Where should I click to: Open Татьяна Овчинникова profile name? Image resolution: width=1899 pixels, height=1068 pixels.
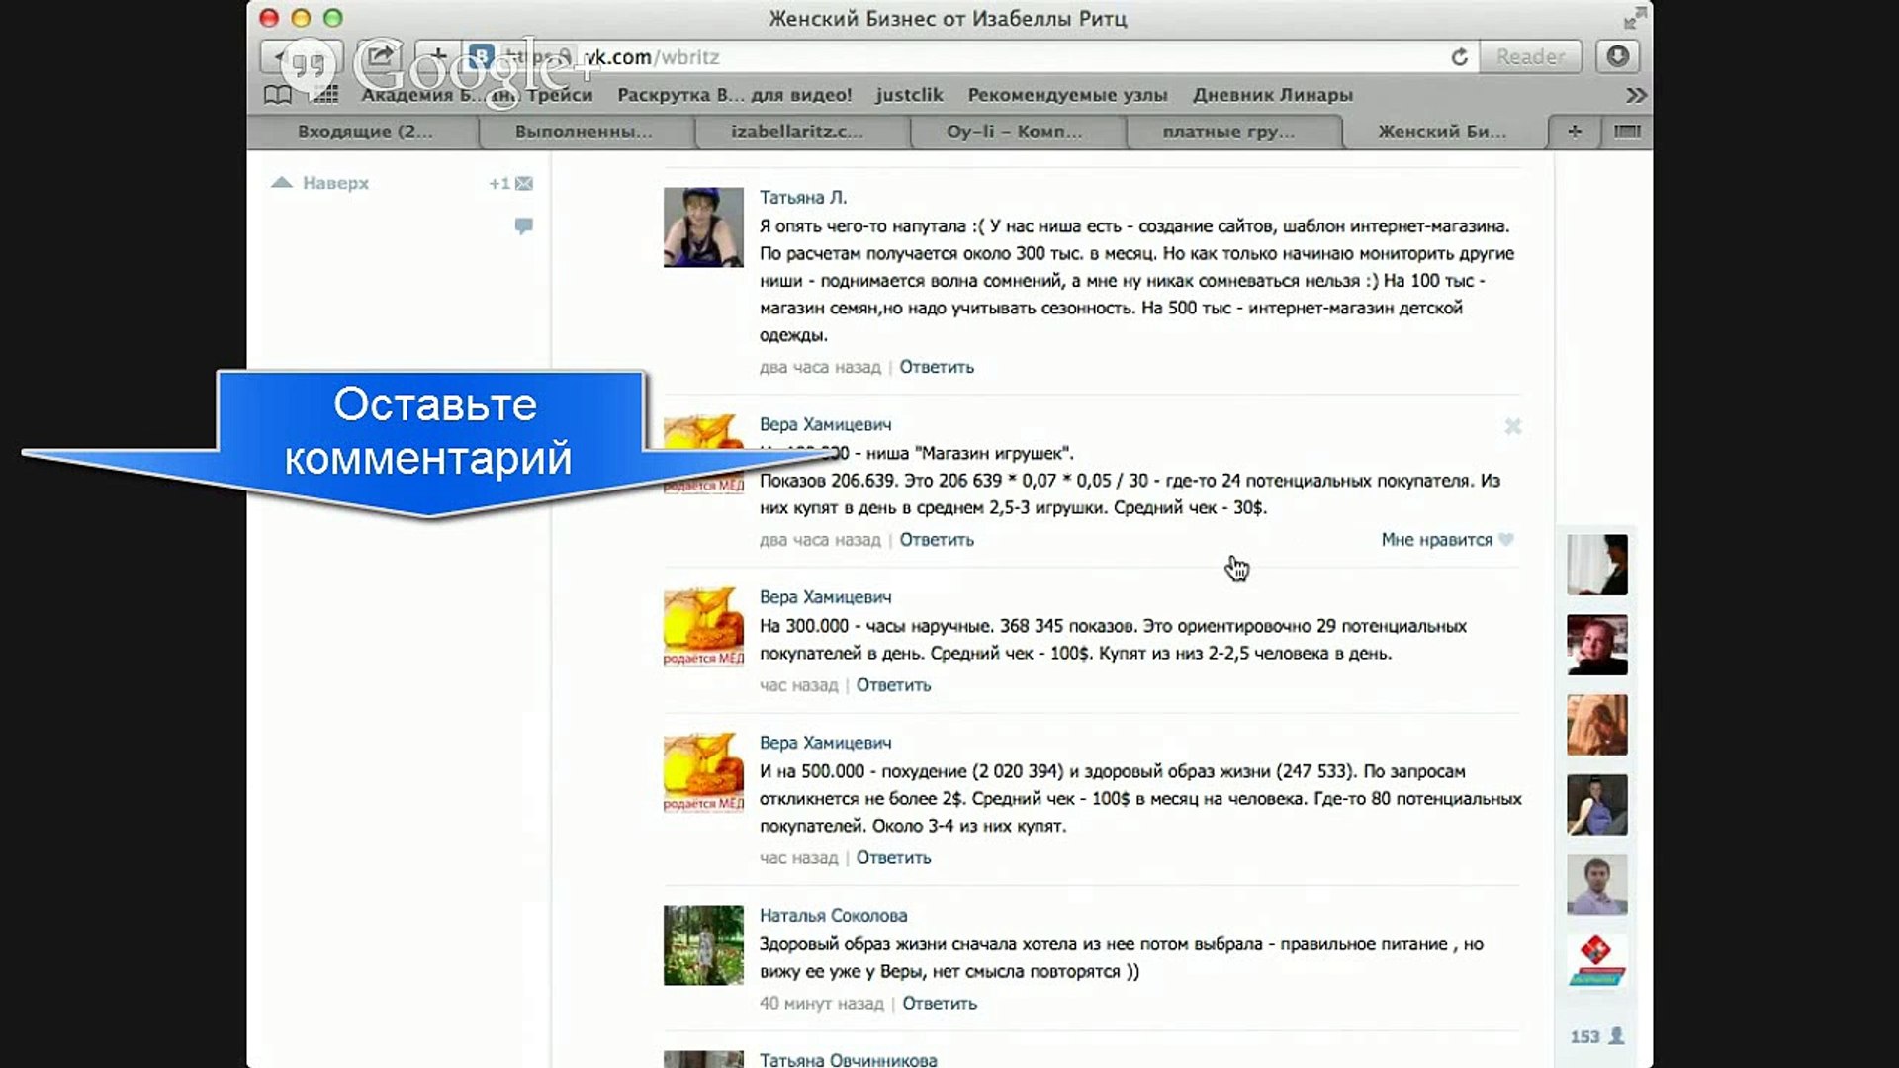click(848, 1060)
